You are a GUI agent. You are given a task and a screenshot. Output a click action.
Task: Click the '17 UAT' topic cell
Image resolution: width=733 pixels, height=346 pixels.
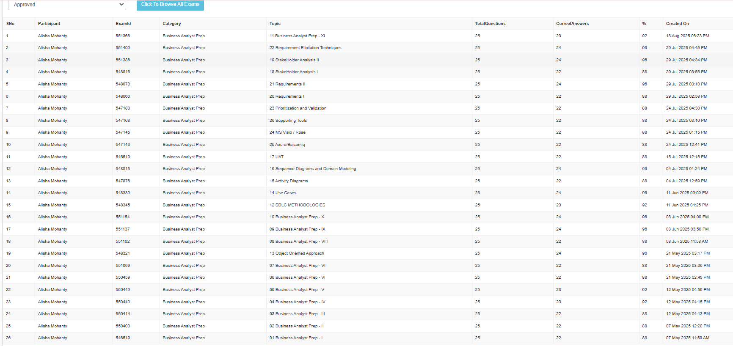(x=276, y=157)
